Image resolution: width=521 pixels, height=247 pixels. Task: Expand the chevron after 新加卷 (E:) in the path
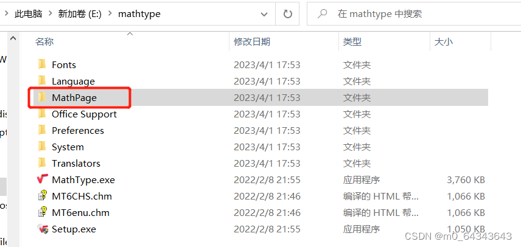(x=110, y=14)
